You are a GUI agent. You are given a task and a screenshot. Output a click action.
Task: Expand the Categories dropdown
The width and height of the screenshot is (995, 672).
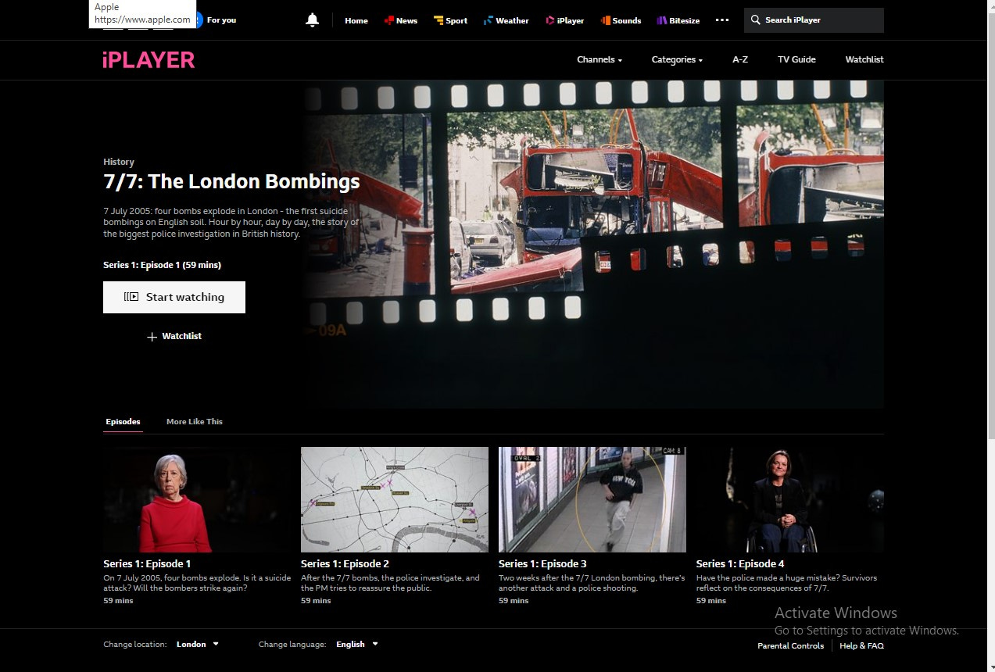[677, 59]
